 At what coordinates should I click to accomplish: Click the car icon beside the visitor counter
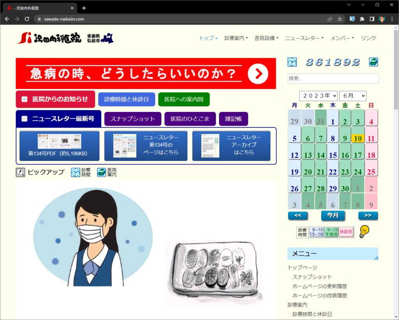click(373, 62)
